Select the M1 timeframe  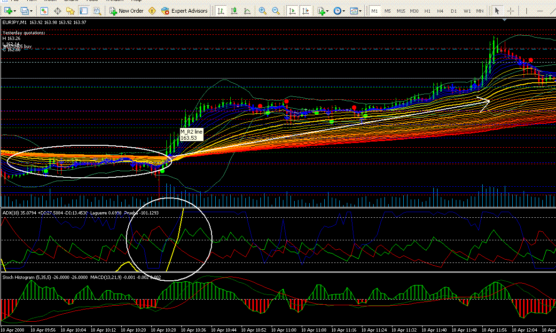[375, 11]
